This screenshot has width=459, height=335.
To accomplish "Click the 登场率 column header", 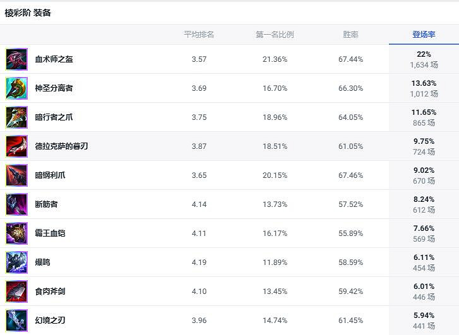I will (424, 35).
